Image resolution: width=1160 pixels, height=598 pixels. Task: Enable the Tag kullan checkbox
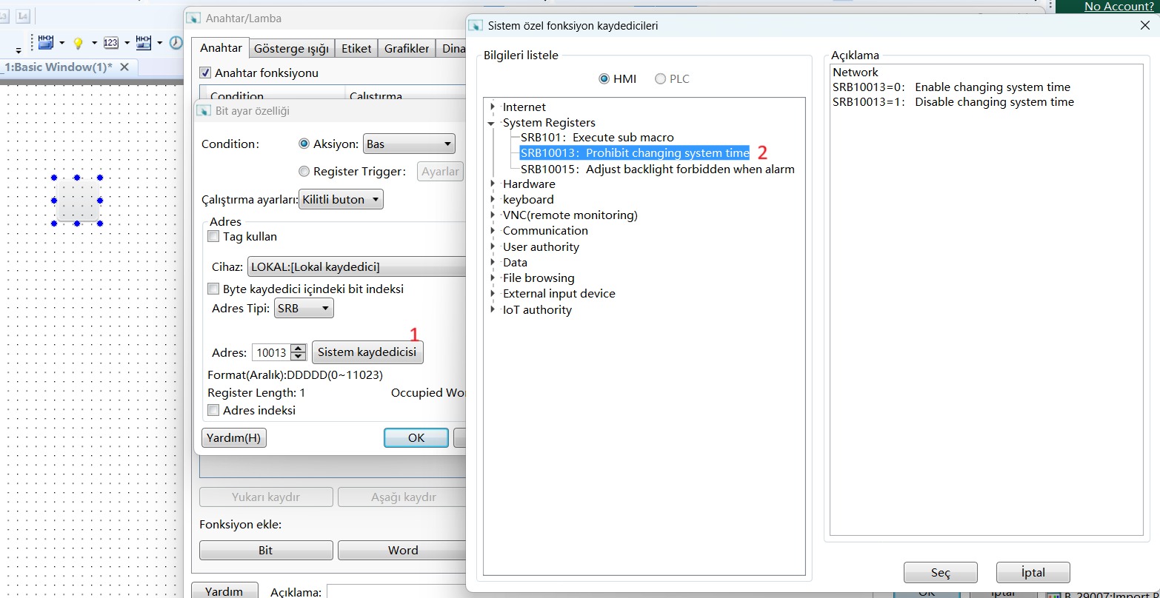pos(214,237)
